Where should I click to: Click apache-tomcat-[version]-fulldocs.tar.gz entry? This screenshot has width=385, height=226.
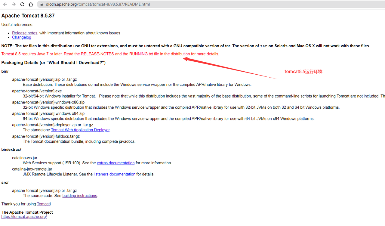pyautogui.click(x=46, y=136)
